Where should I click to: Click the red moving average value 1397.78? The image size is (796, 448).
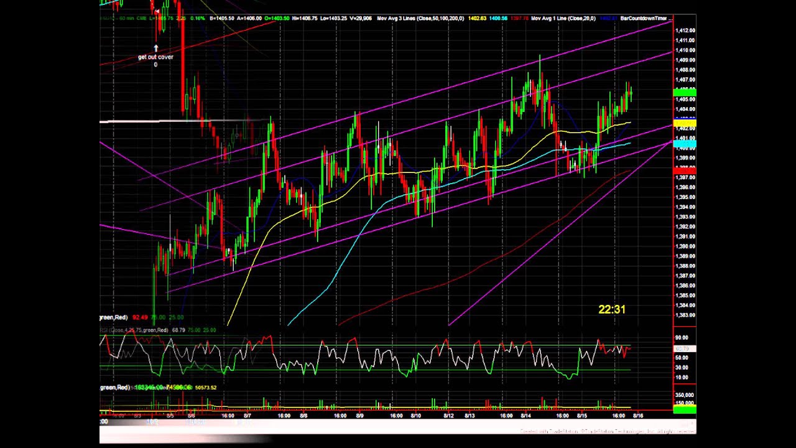[x=518, y=19]
